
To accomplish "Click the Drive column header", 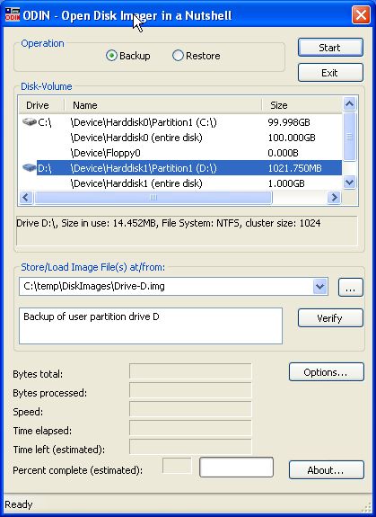I will coord(41,105).
